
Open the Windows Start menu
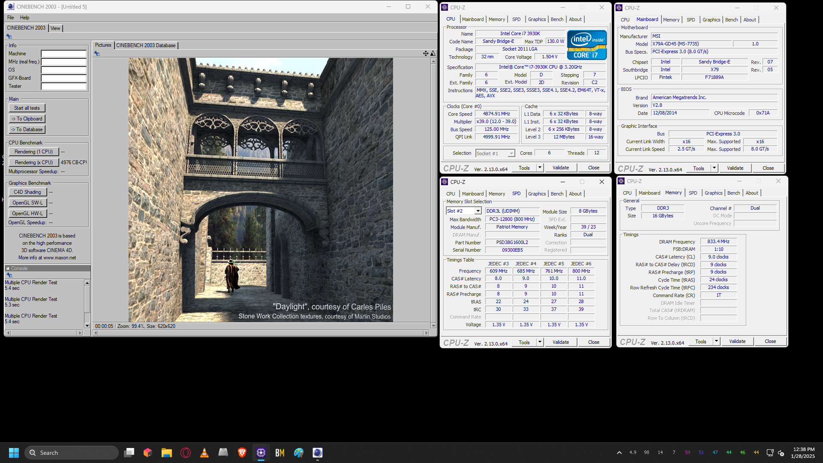coord(14,453)
